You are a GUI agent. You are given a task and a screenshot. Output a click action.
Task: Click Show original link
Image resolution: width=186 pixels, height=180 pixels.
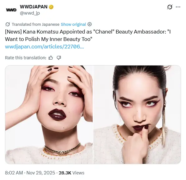point(73,25)
